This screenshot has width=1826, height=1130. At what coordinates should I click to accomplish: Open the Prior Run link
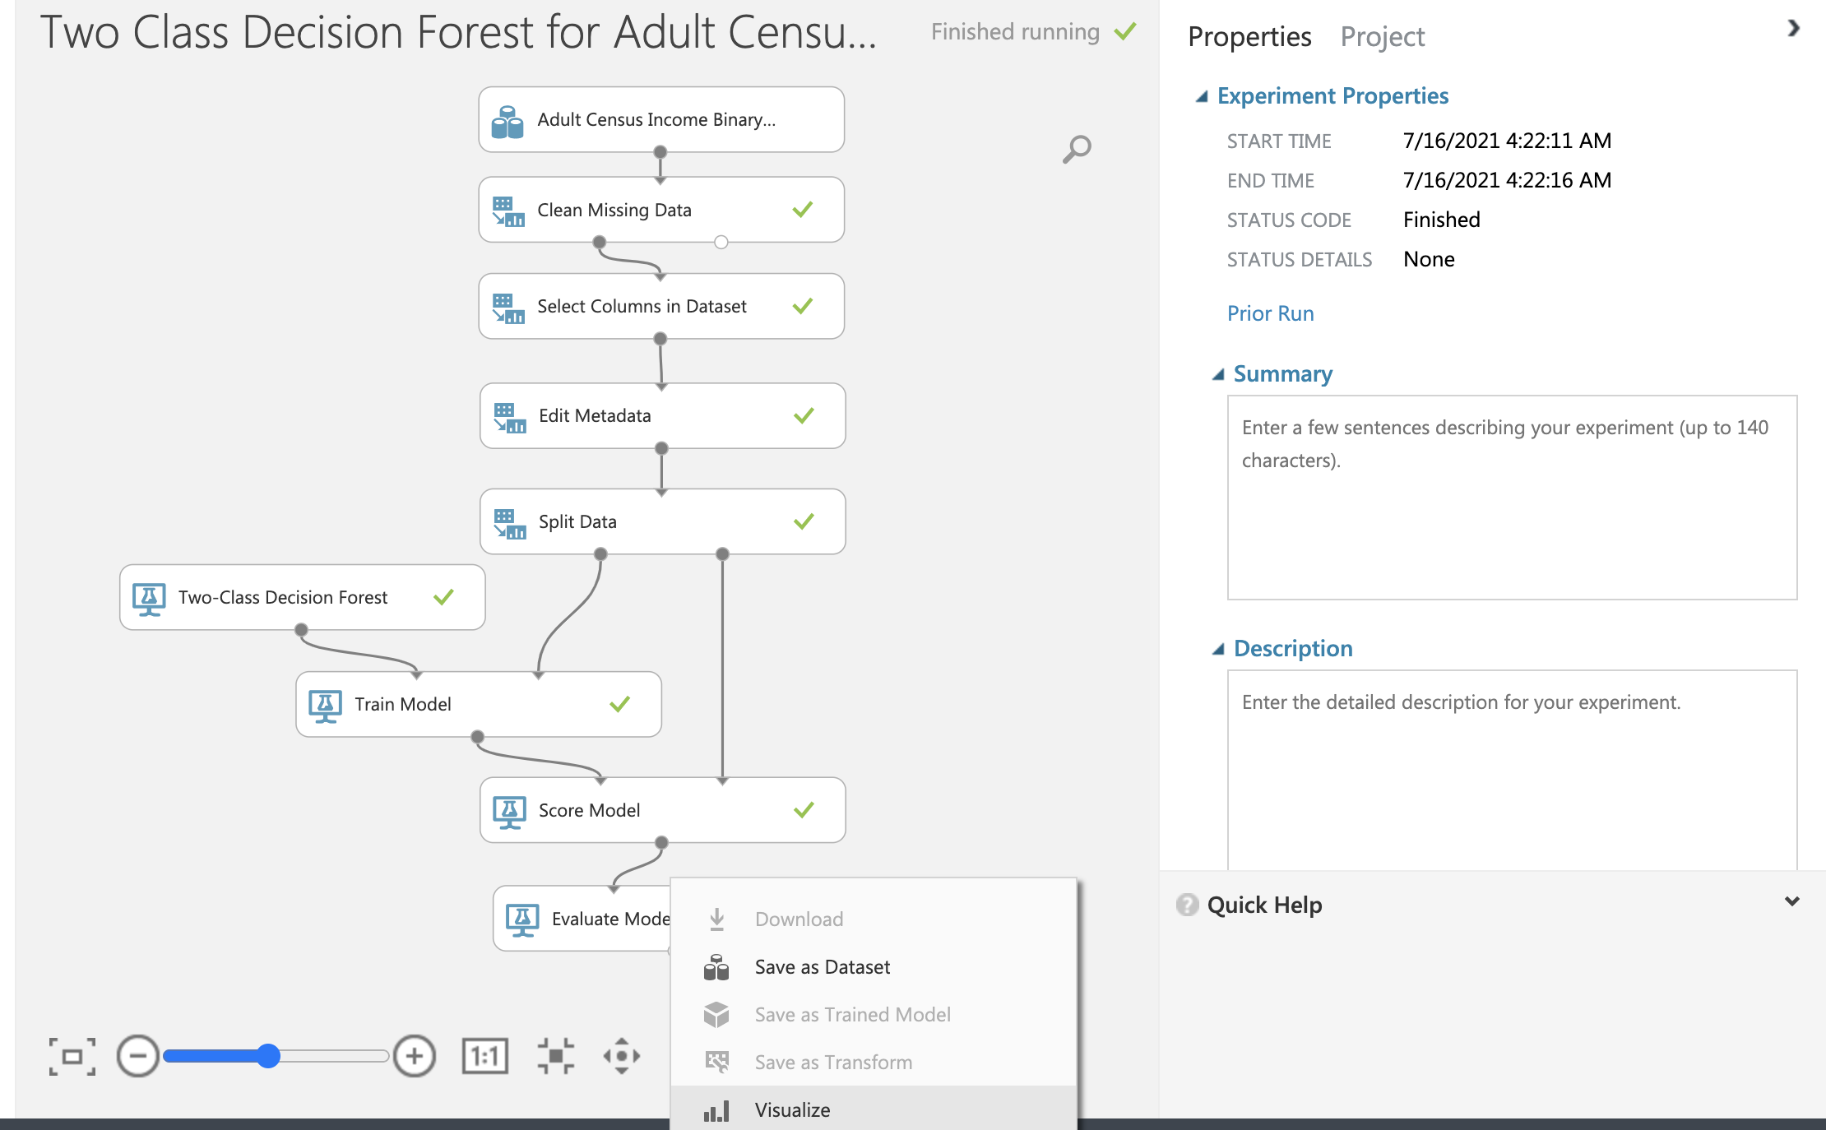(x=1270, y=313)
